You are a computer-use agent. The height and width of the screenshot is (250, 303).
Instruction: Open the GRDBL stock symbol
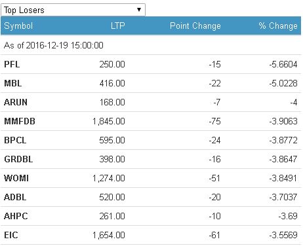18,159
